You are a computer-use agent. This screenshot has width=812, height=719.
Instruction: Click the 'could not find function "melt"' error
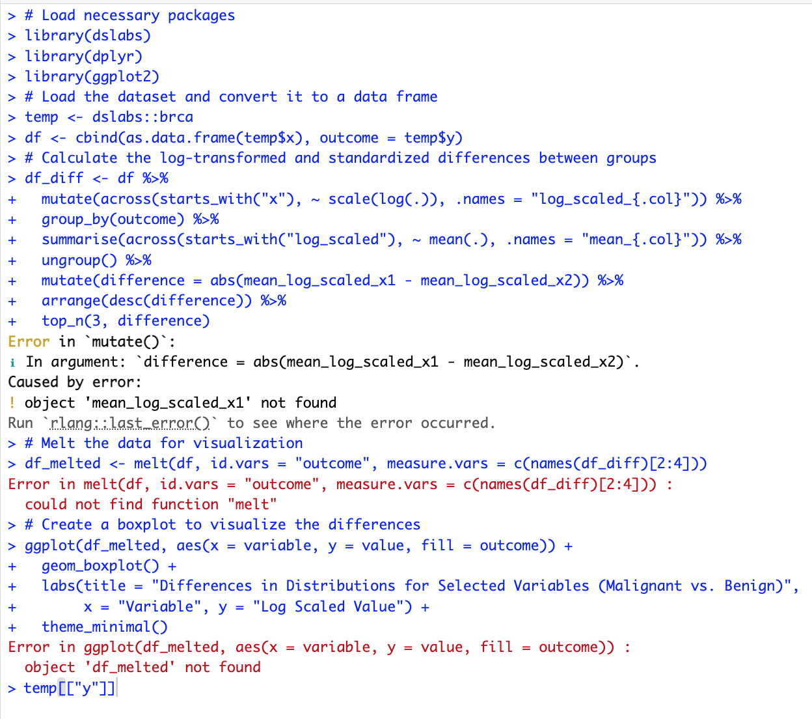(x=151, y=504)
